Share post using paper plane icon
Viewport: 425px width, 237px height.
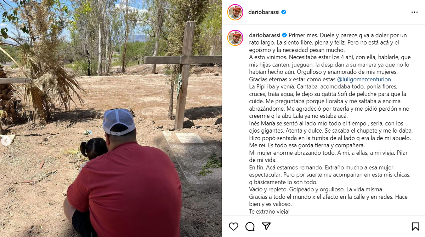pyautogui.click(x=266, y=226)
